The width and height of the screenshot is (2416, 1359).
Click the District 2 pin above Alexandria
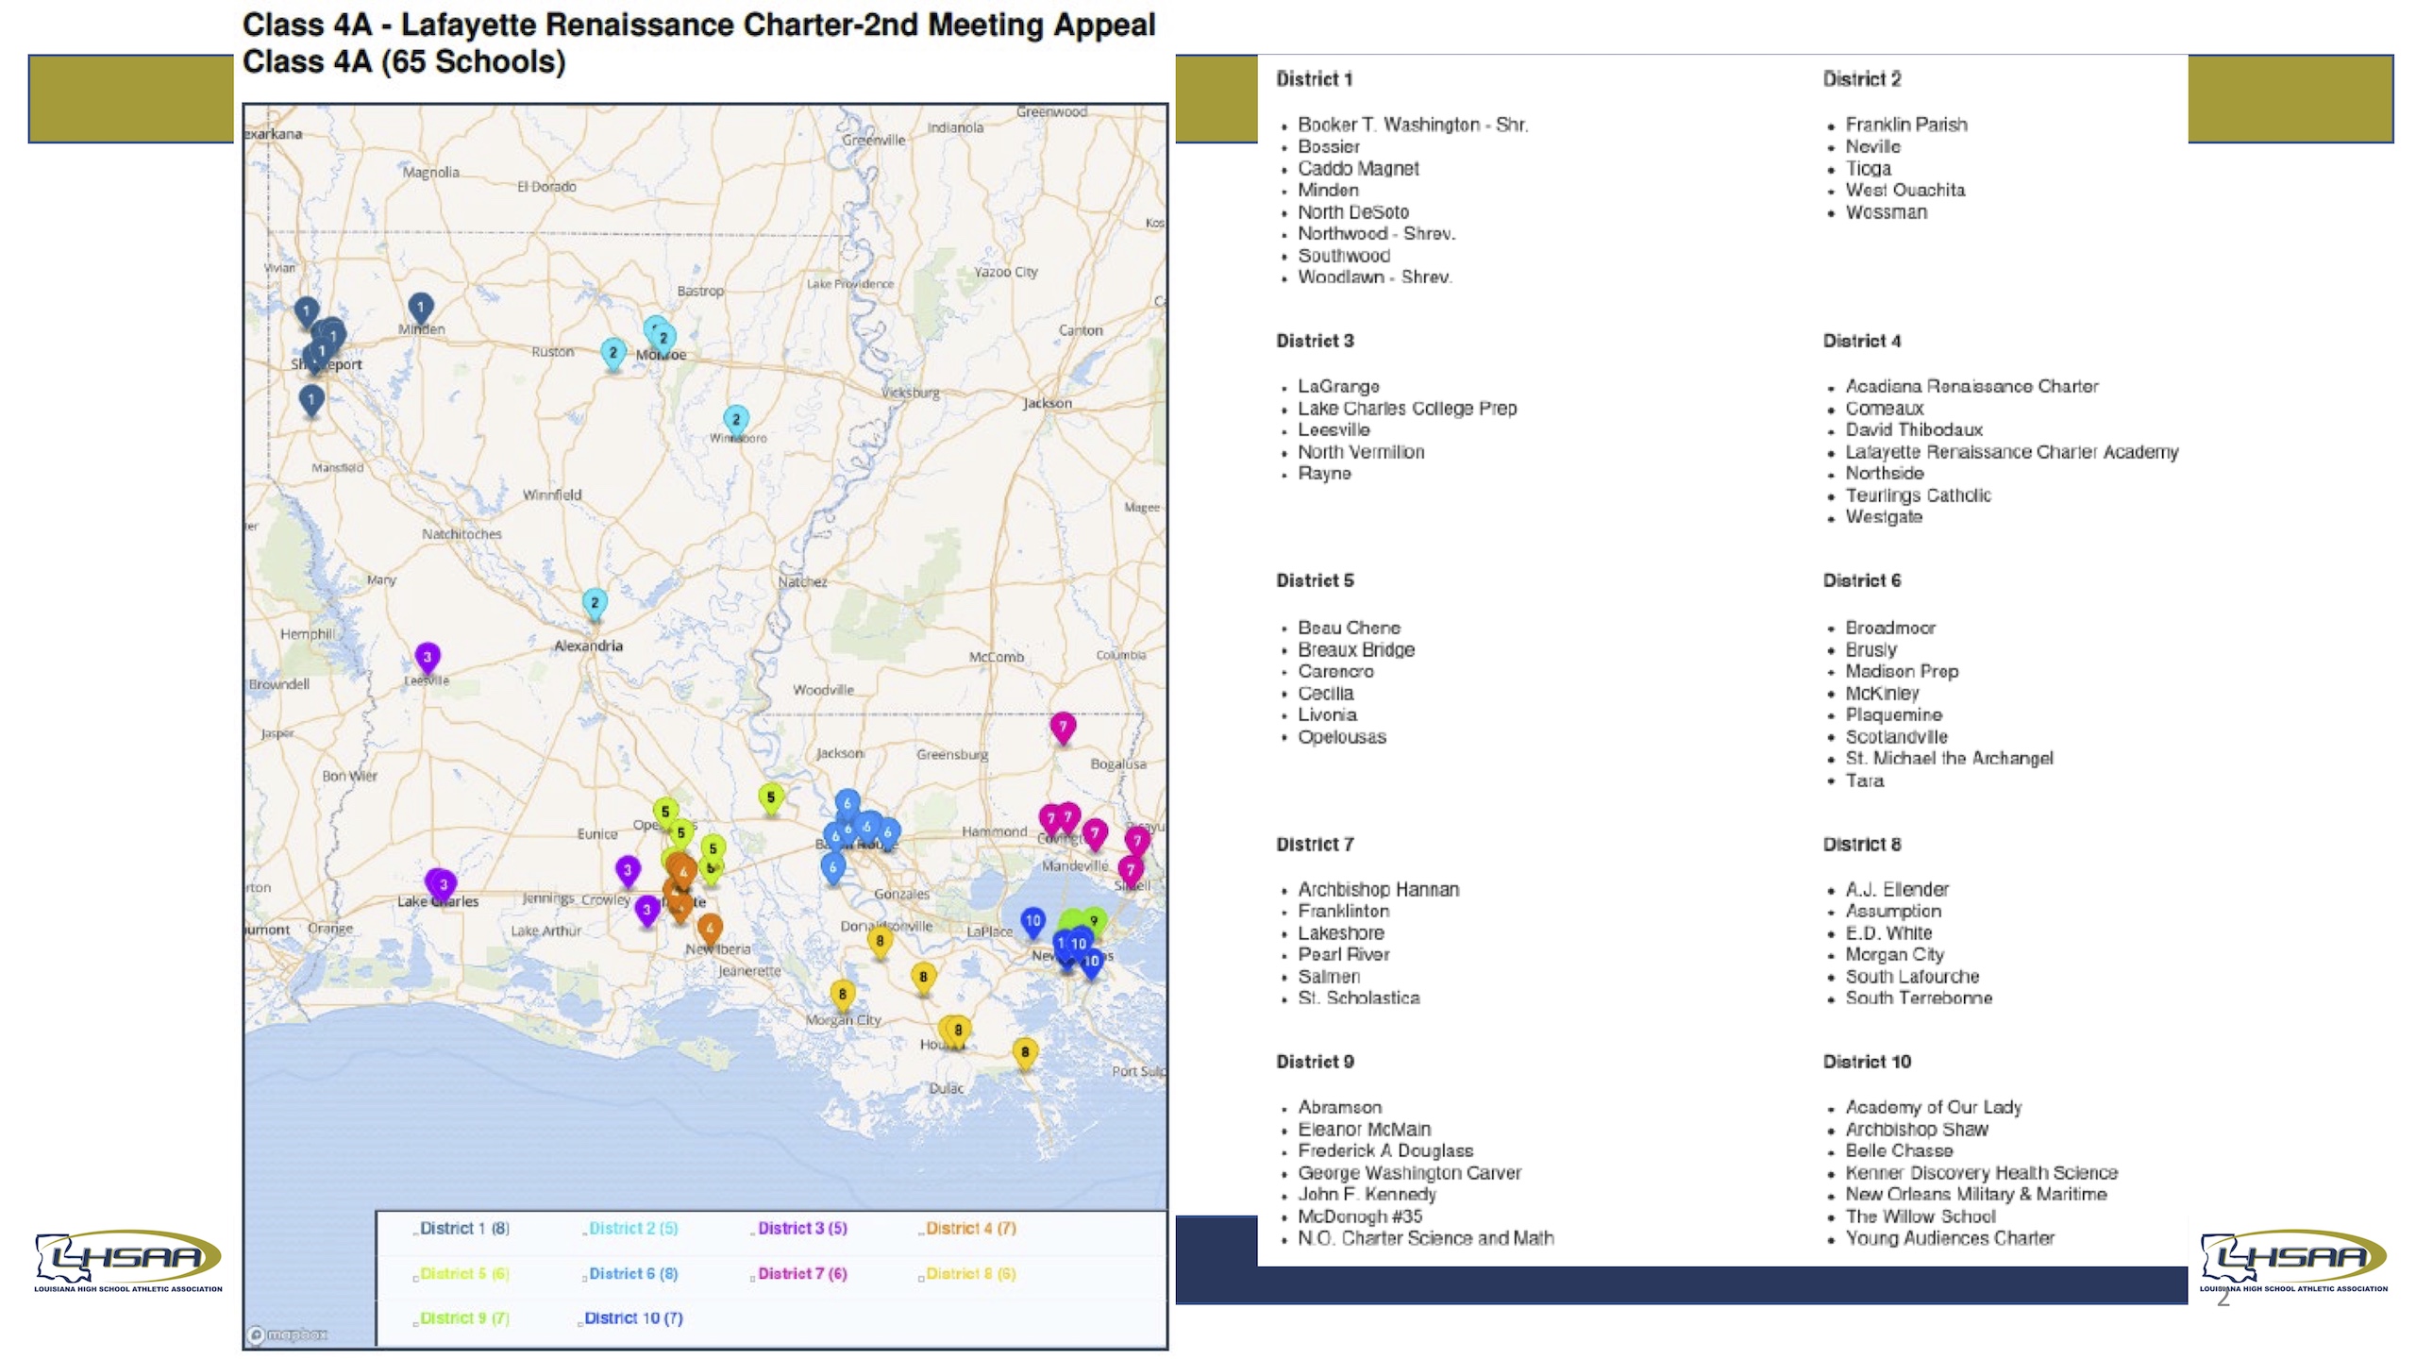pyautogui.click(x=595, y=602)
